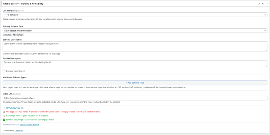Click the lightbulb icon beside AI Visibility Tips

click(4, 108)
